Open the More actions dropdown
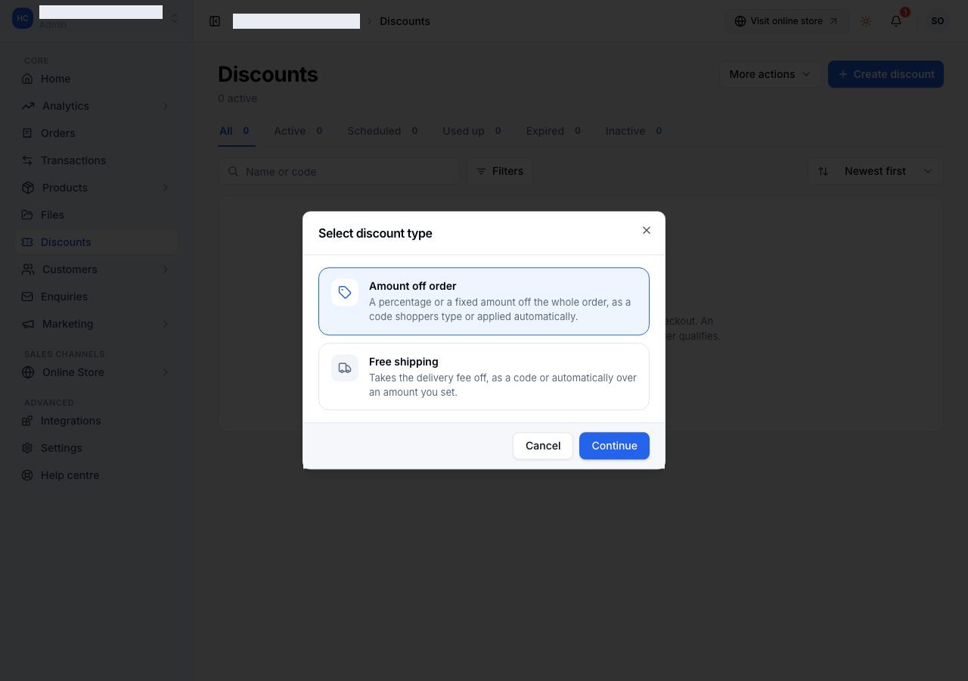This screenshot has height=681, width=968. [770, 74]
